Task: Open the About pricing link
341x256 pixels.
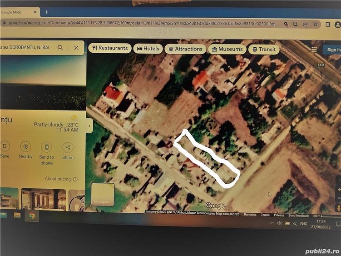Action: [61, 179]
